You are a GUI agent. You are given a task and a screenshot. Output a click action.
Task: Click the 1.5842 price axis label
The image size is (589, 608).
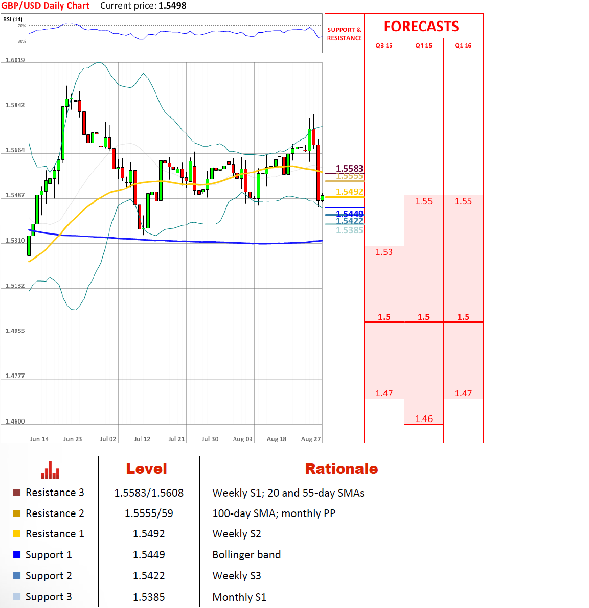tap(15, 105)
